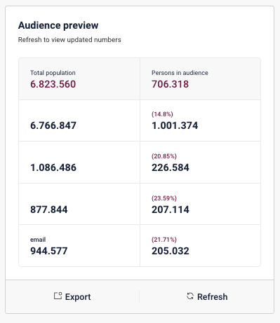280x323 pixels.
Task: Click the (23.59%) percentage label
Action: pos(164,198)
